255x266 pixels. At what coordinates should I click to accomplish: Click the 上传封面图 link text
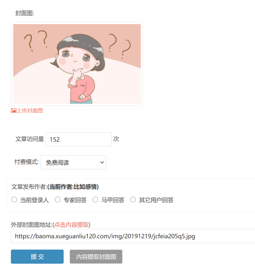point(30,111)
